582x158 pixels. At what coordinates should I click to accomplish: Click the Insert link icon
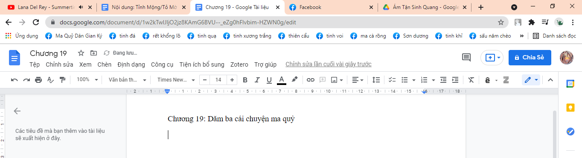[311, 80]
